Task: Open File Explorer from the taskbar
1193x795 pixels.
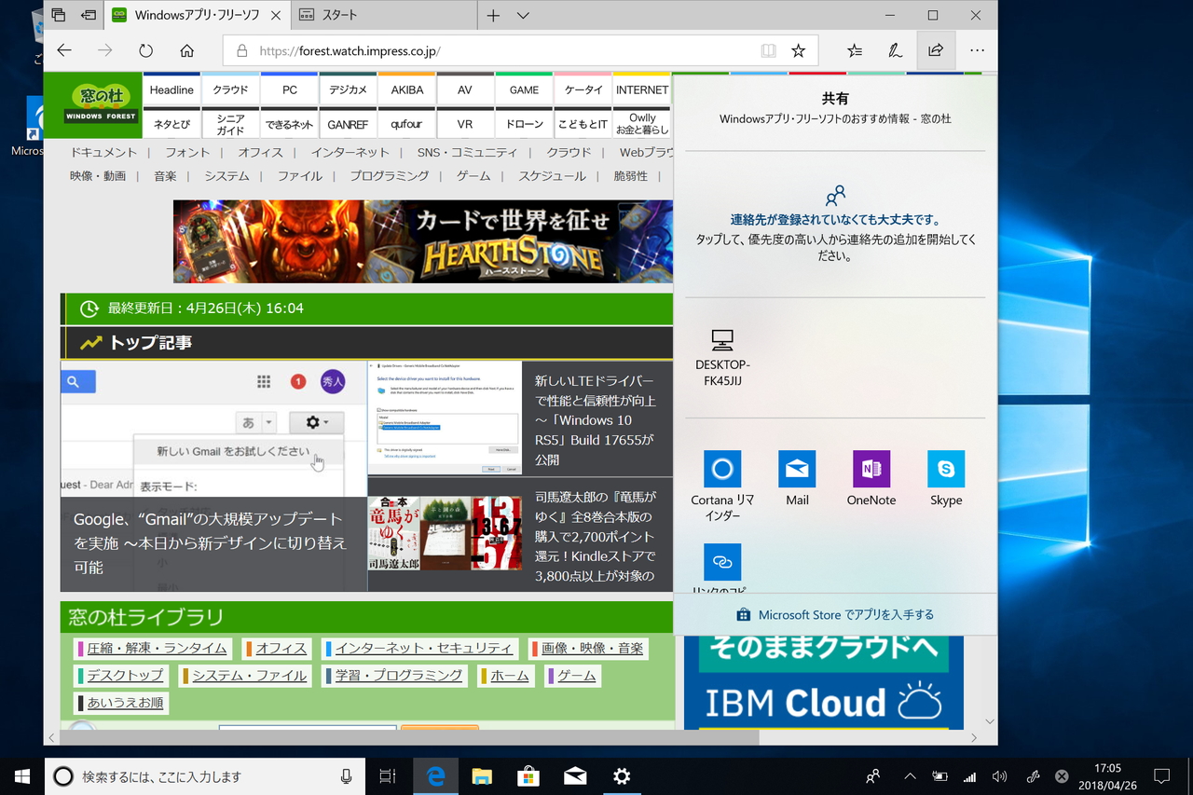Action: click(482, 775)
